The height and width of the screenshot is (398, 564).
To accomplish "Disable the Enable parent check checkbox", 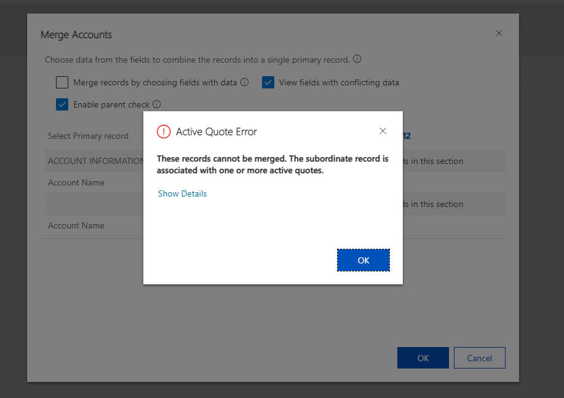I will point(62,104).
